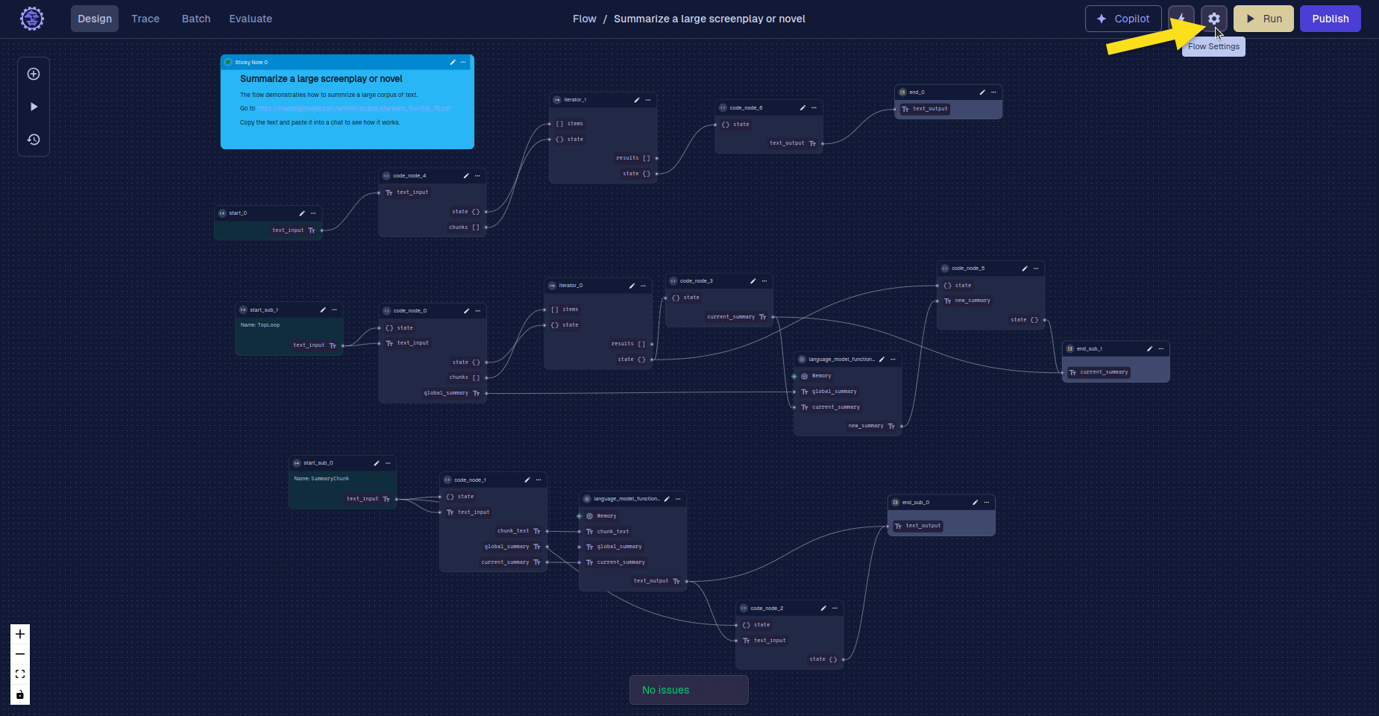Image resolution: width=1379 pixels, height=716 pixels.
Task: Edit the code_node_4 pencil icon
Action: tap(466, 176)
